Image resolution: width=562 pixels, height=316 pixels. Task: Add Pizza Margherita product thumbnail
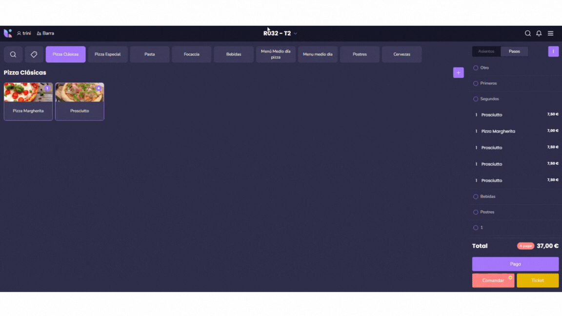coord(28,93)
